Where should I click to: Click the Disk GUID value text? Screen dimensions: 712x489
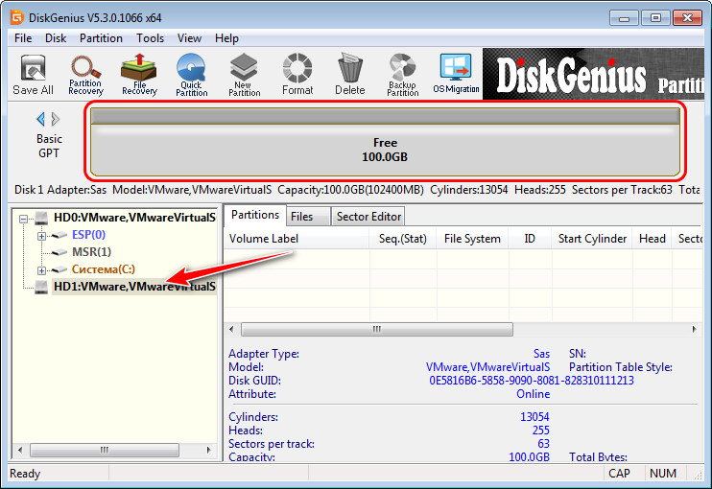point(532,381)
